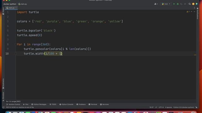Select the main.py editor tab
The height and width of the screenshot is (113, 202).
coord(11,8)
